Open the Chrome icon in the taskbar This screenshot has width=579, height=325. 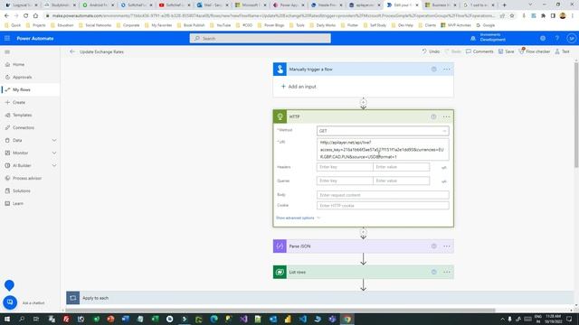pos(347,319)
